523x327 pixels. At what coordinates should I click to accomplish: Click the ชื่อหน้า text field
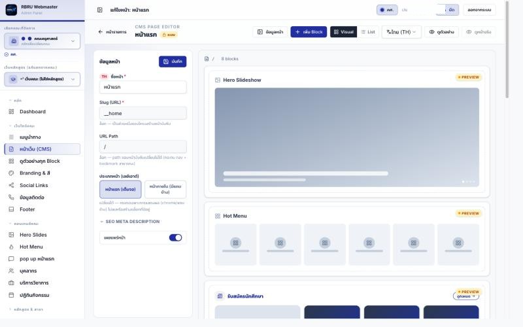click(x=143, y=87)
